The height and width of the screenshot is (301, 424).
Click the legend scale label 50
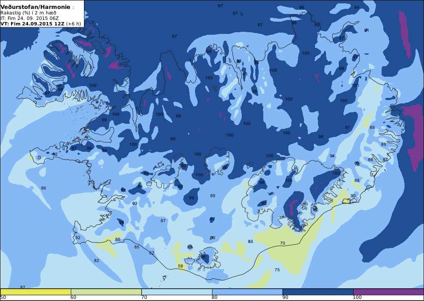3,298
